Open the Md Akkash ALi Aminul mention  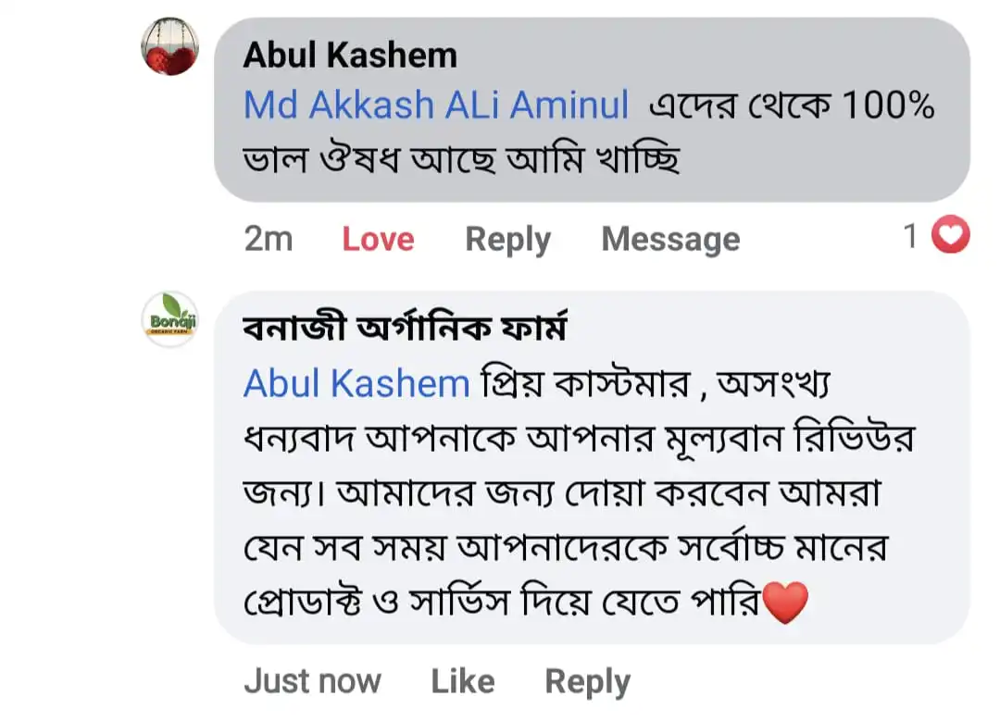tap(436, 106)
